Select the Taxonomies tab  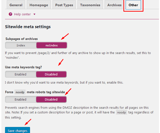[90, 5]
